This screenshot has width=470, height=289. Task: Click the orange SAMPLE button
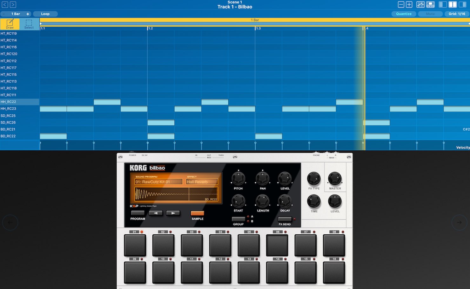[197, 213]
